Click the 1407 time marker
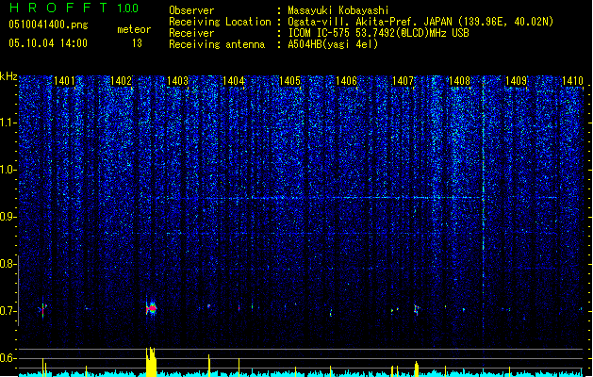 point(404,81)
